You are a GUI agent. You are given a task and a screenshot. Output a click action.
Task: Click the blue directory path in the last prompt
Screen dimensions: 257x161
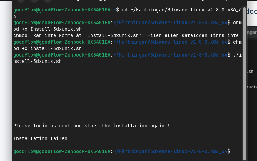point(170,152)
